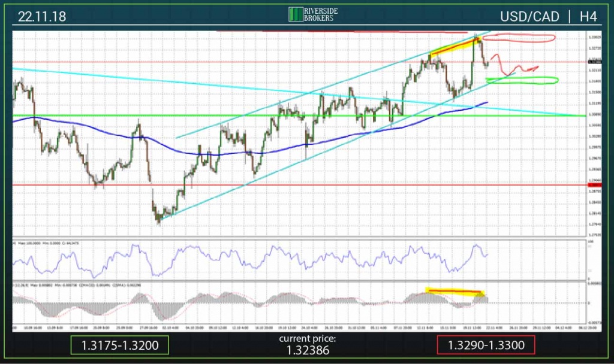Click the green 1.3175-1.3200 support box
Screen dimensions: 614x364
tap(119, 345)
